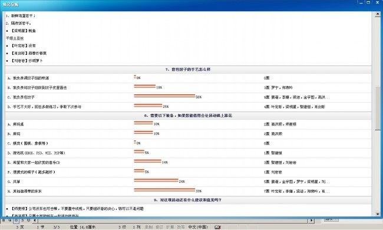The height and width of the screenshot is (230, 383).
Task: Click the vertical scrollbar up arrow
Action: click(378, 14)
